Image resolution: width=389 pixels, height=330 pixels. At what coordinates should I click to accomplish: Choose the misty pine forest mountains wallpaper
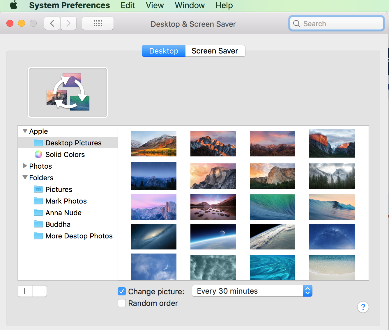(x=332, y=176)
